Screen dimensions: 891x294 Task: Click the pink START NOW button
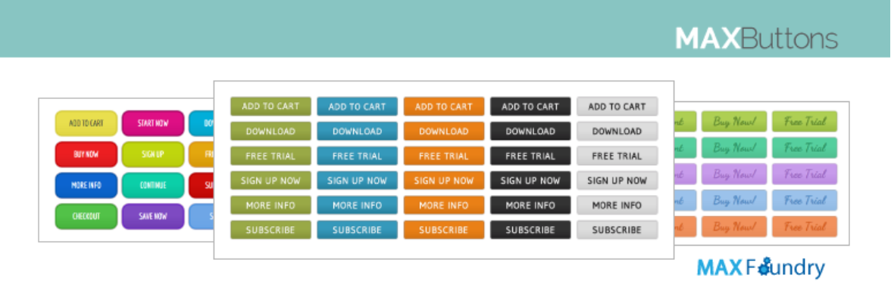click(153, 123)
